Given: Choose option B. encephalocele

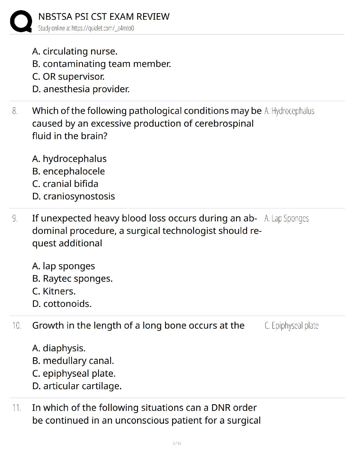Looking at the screenshot, I should (69, 171).
